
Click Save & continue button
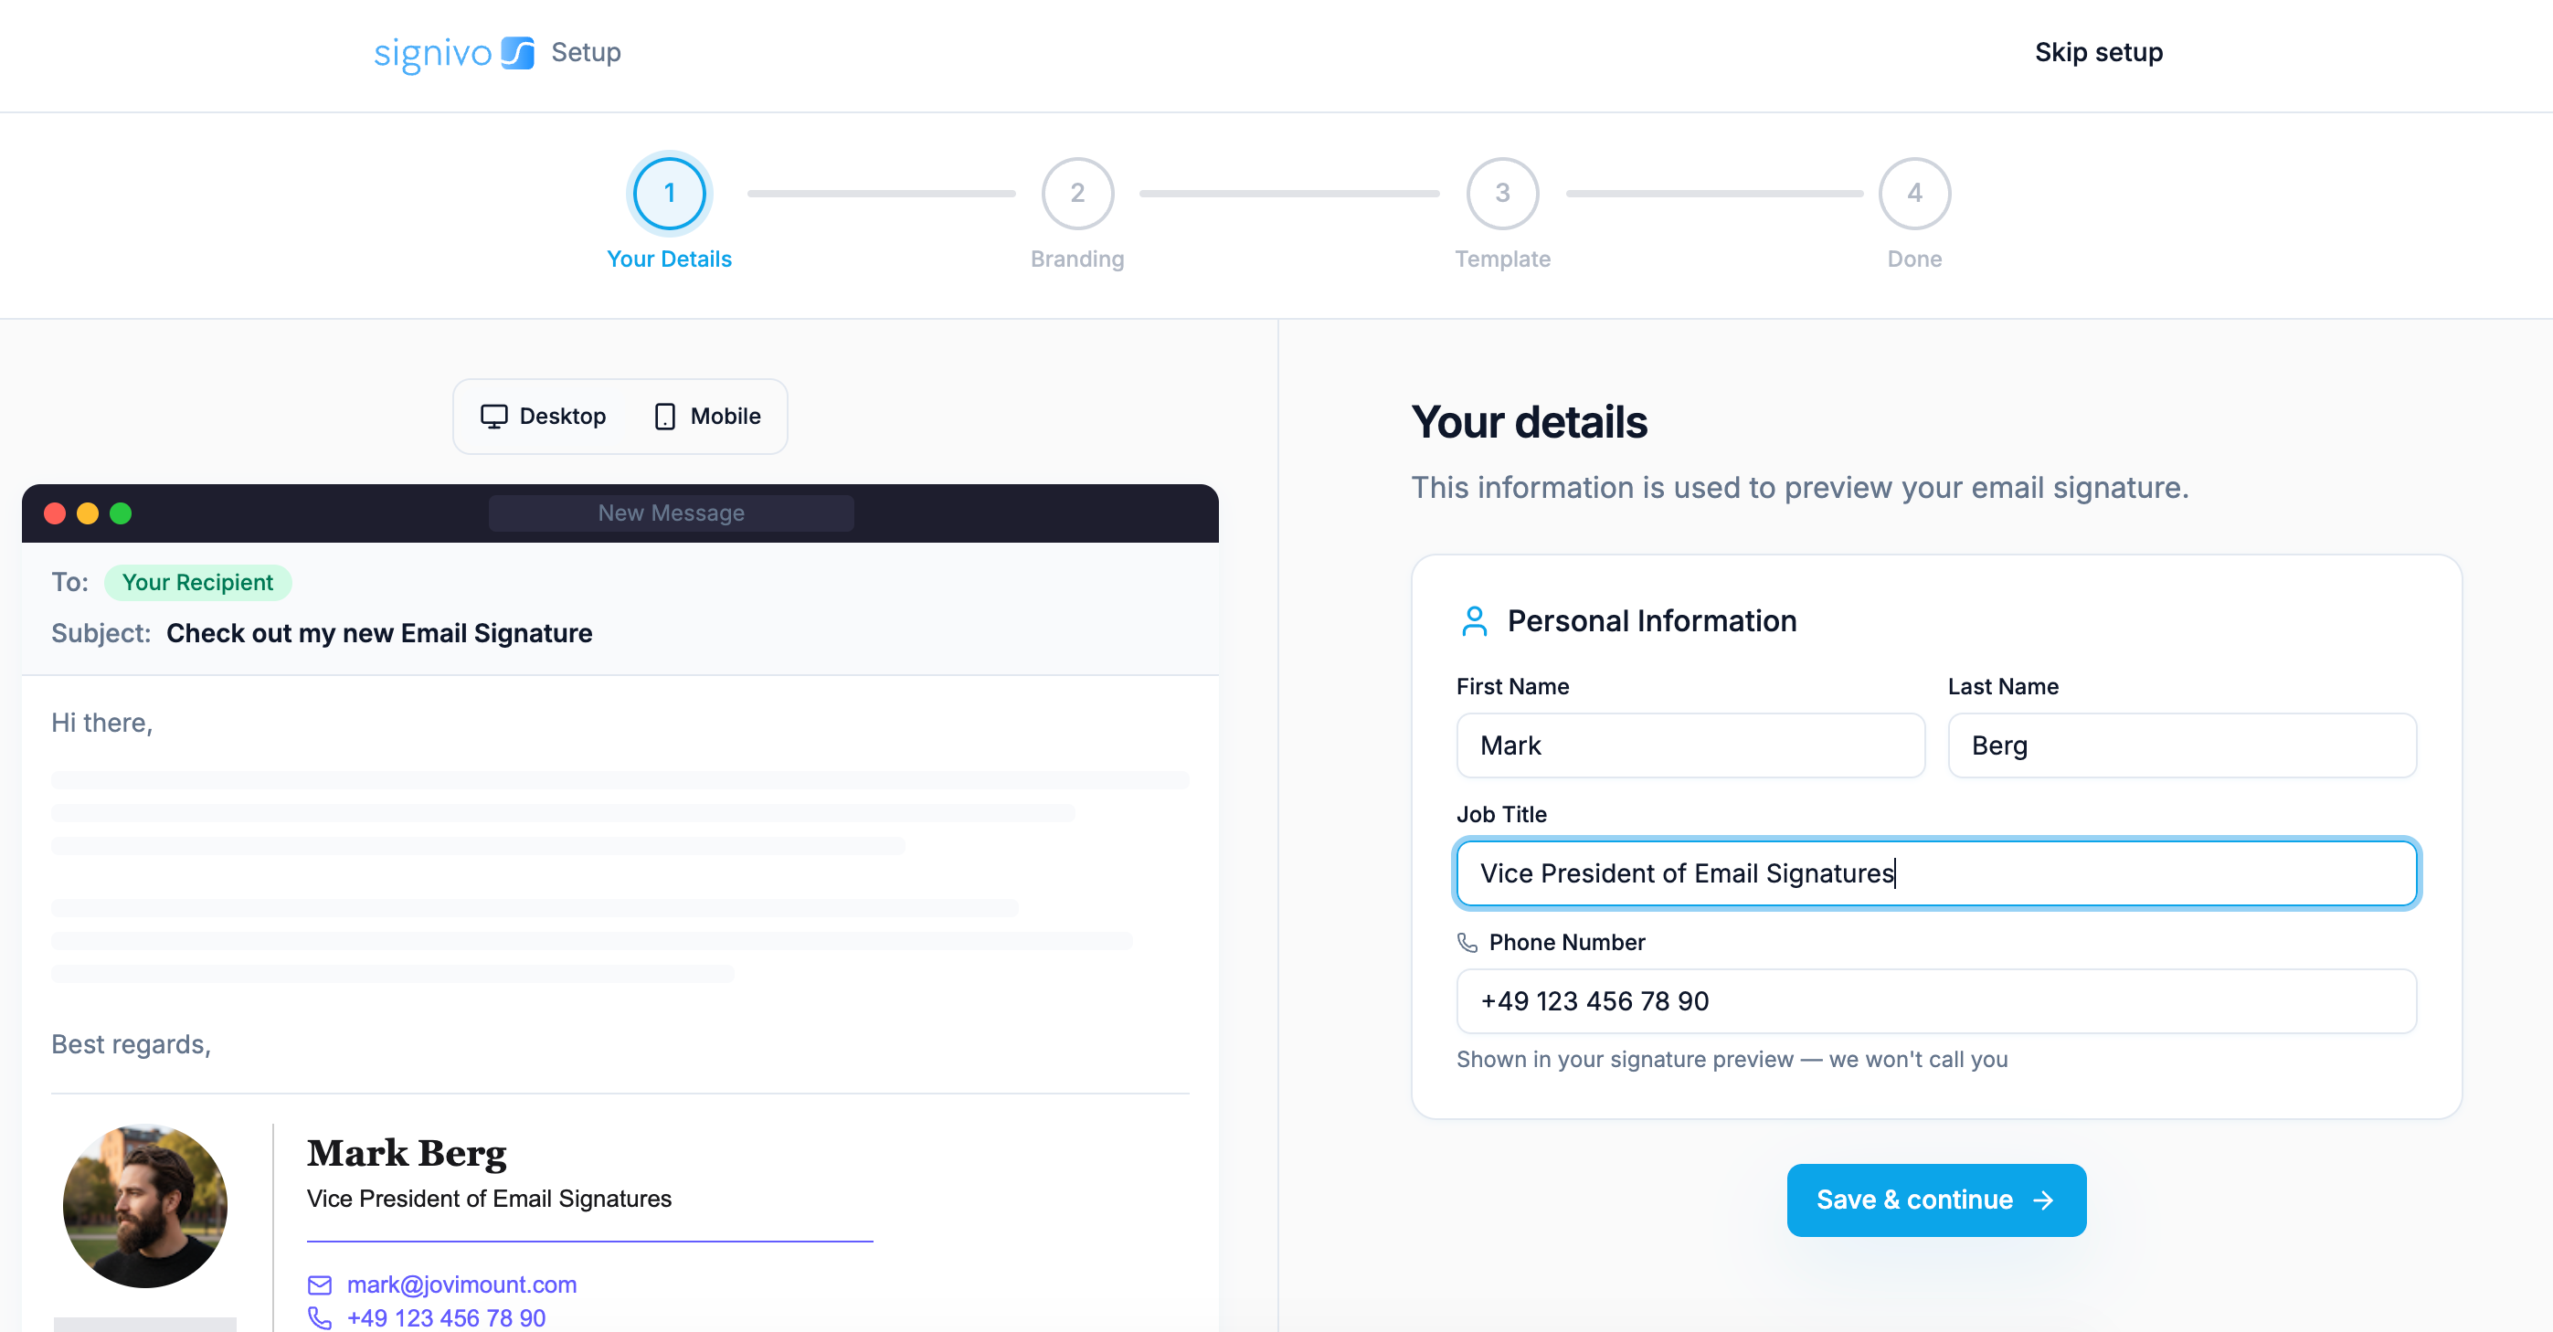1936,1200
